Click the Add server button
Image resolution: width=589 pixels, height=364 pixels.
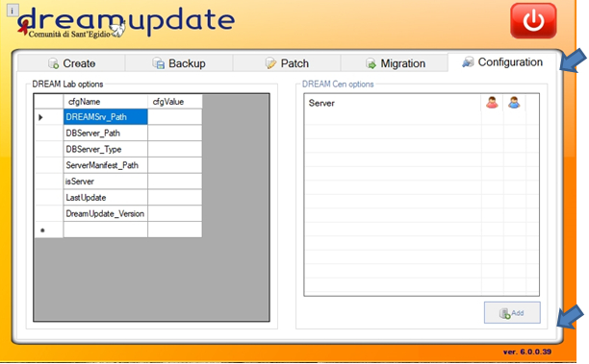[x=512, y=313]
